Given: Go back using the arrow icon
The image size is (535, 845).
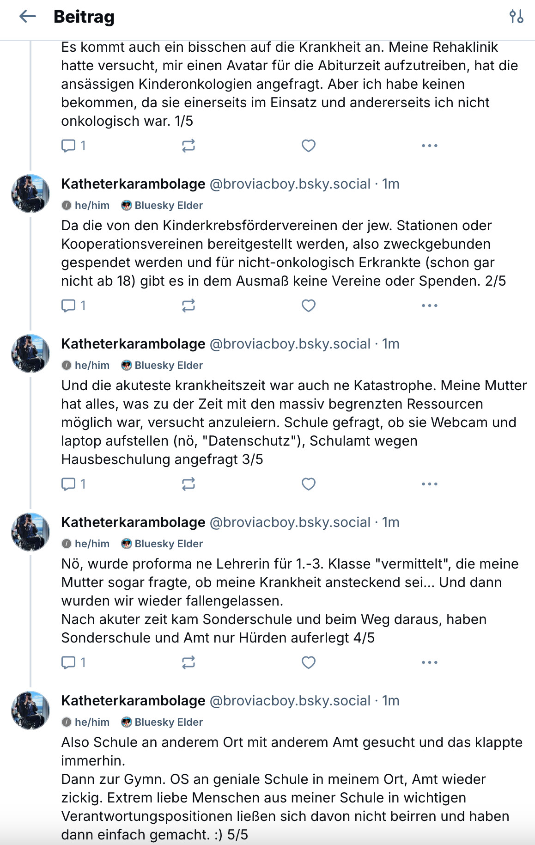Looking at the screenshot, I should [28, 17].
